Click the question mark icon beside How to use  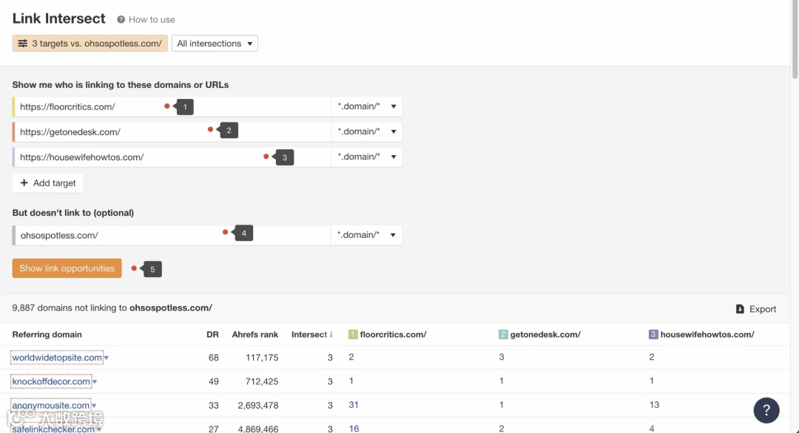tap(121, 19)
